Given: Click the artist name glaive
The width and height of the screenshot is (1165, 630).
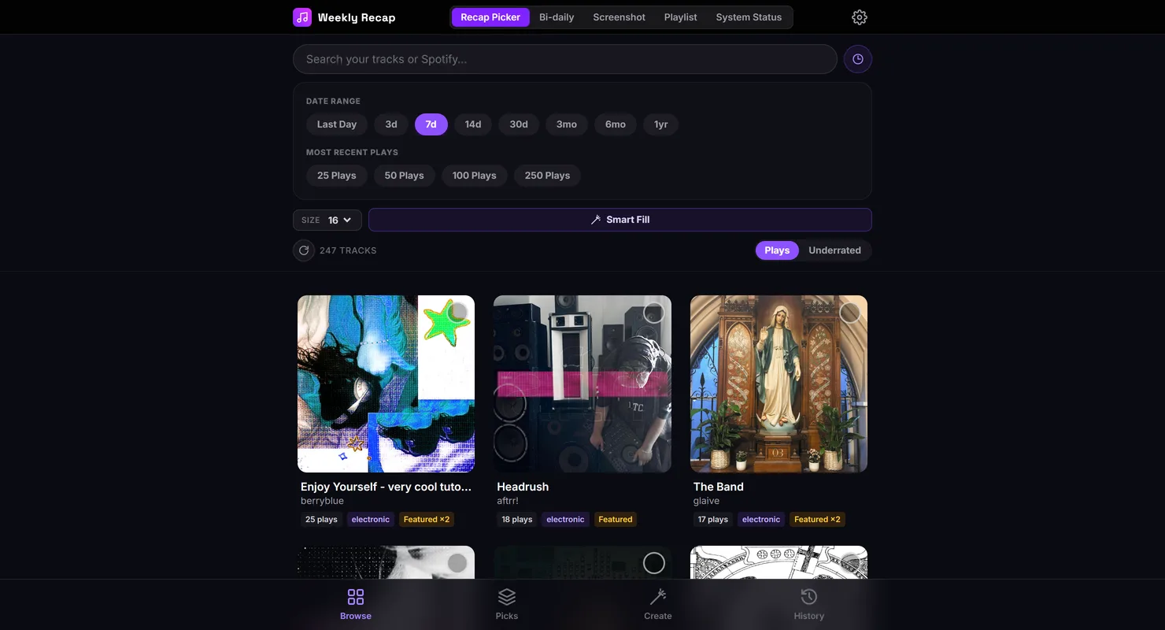Looking at the screenshot, I should coord(707,501).
